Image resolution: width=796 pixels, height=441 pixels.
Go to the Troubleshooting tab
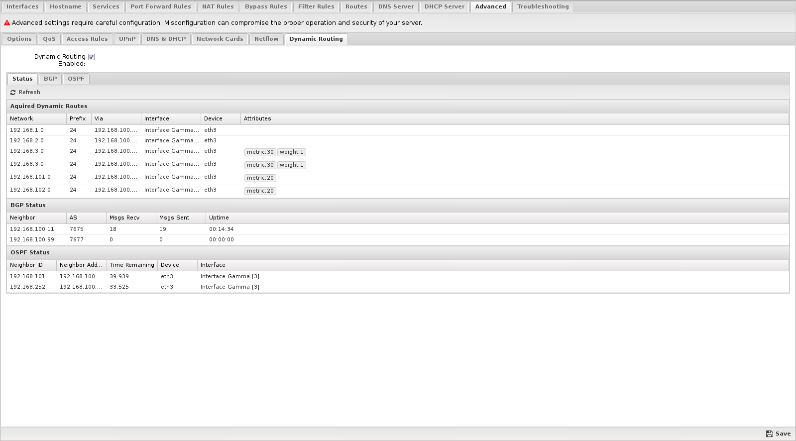point(543,6)
